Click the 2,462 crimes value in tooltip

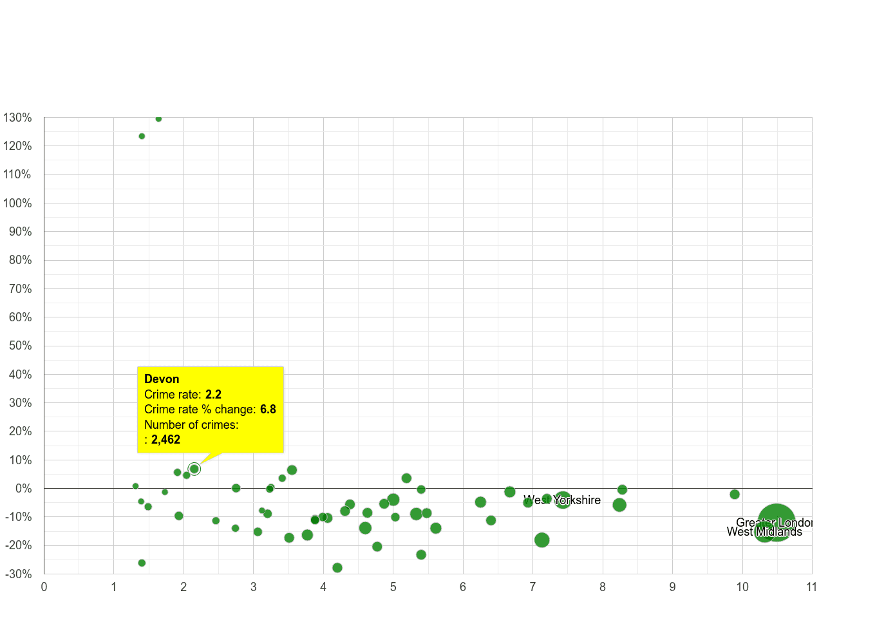coord(165,440)
